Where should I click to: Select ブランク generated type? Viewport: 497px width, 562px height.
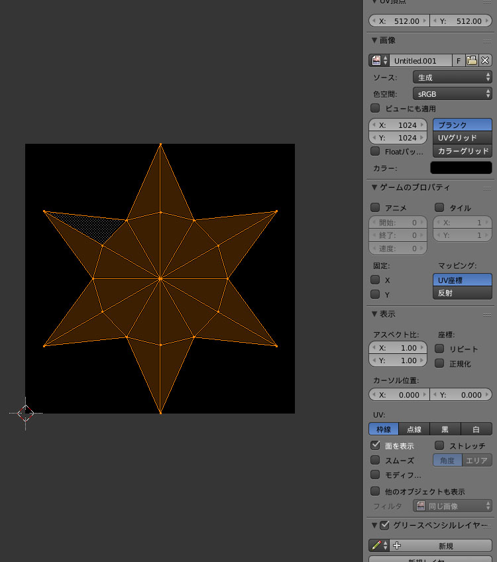click(x=463, y=125)
